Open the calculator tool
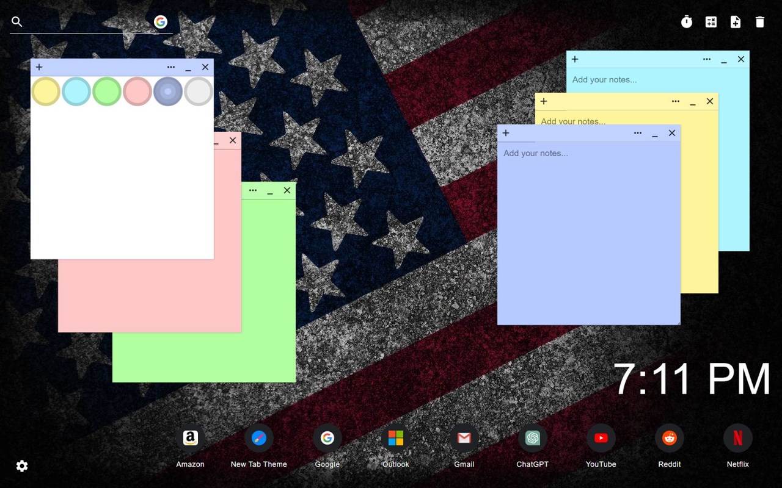 coord(711,22)
